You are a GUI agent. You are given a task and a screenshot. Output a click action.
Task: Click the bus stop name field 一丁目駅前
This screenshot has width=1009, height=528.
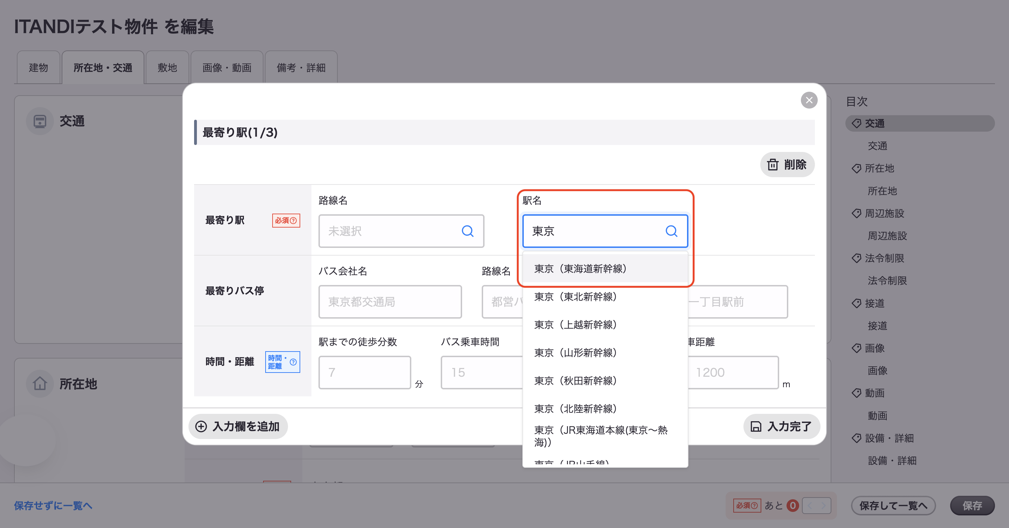[x=738, y=302]
